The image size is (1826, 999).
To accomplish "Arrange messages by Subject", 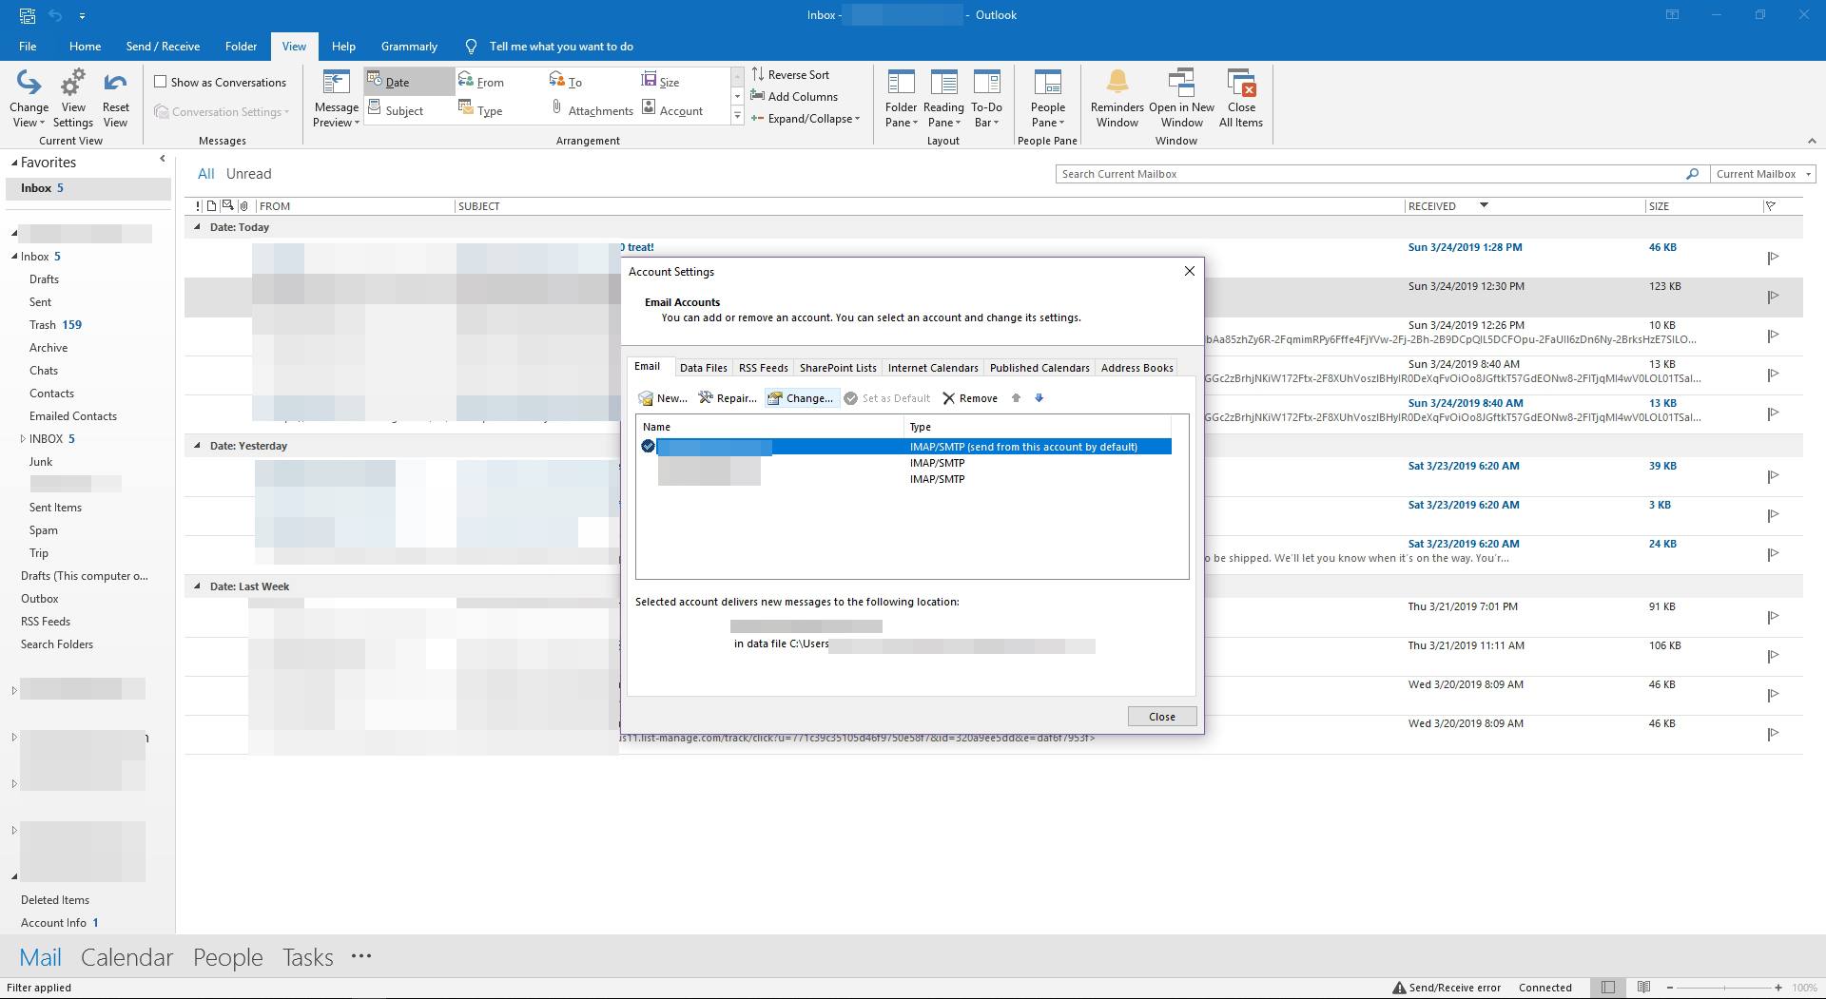I will click(x=396, y=110).
